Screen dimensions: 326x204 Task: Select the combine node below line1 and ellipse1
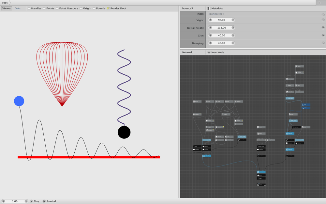pyautogui.click(x=207, y=156)
